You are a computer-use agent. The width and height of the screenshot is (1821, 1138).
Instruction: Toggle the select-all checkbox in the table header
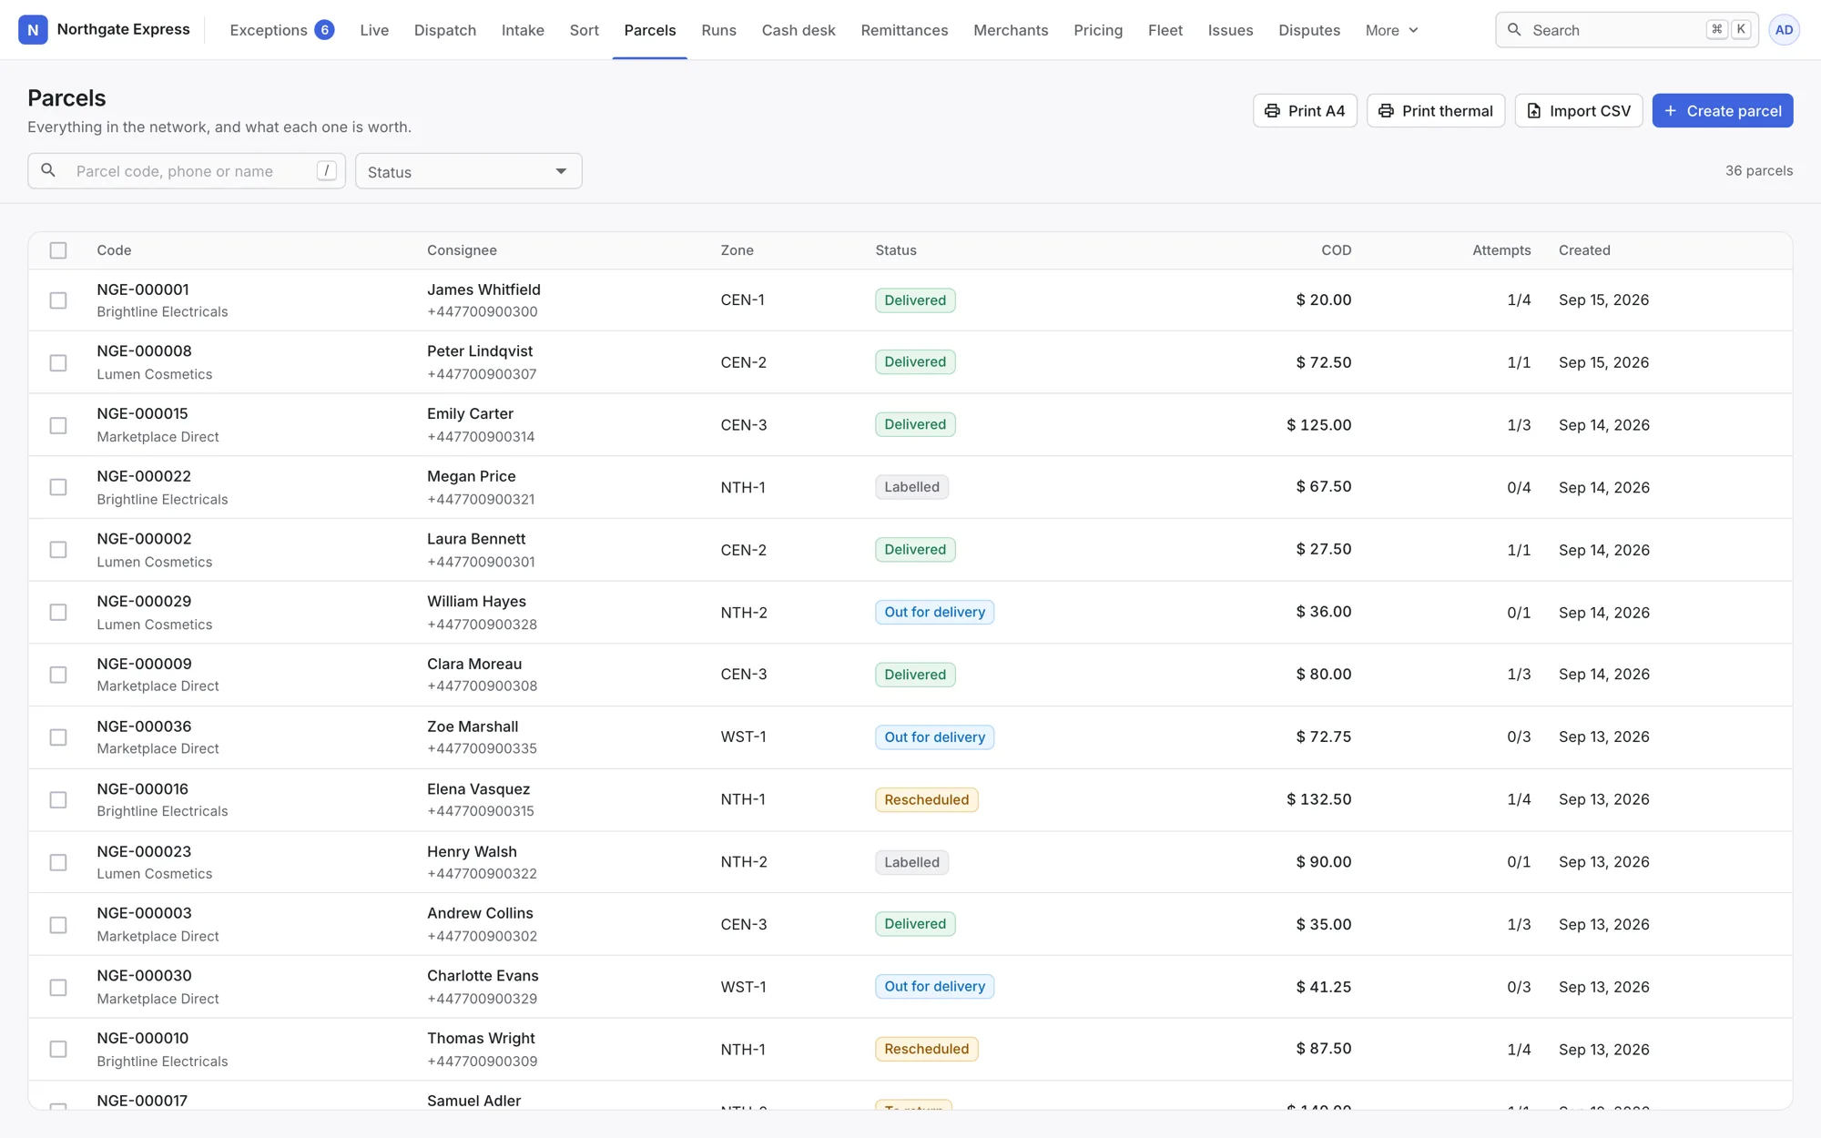58,250
